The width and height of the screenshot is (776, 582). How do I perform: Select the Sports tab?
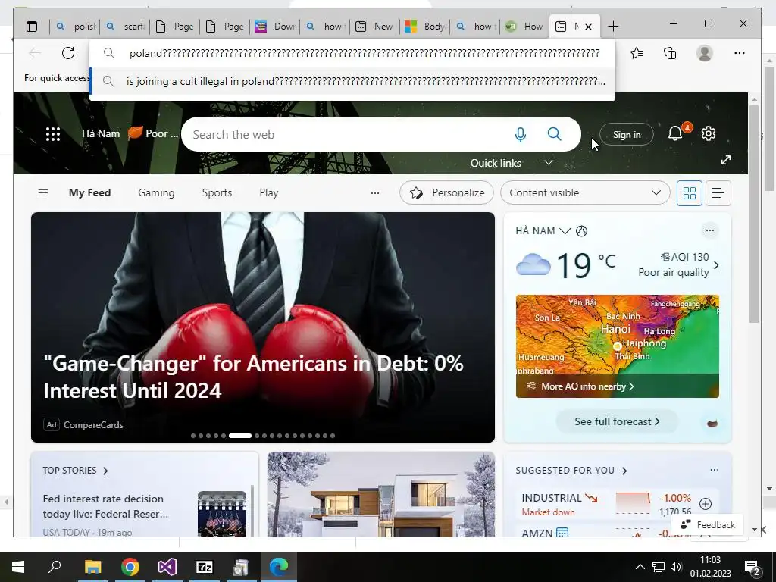(217, 193)
